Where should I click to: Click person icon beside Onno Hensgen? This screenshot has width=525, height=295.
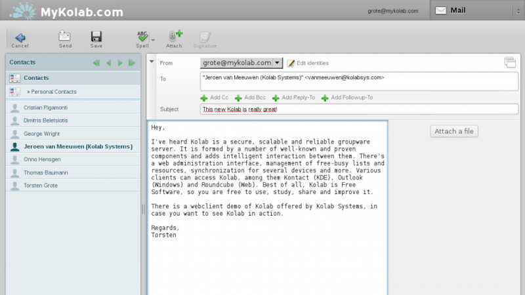[14, 160]
